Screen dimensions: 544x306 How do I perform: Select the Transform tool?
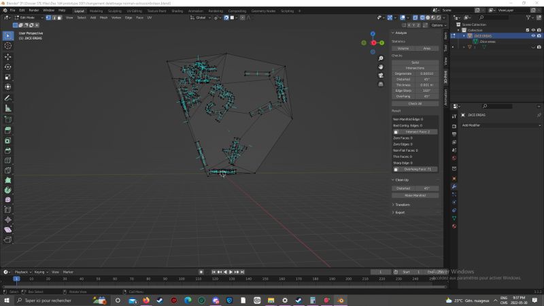click(x=7, y=87)
